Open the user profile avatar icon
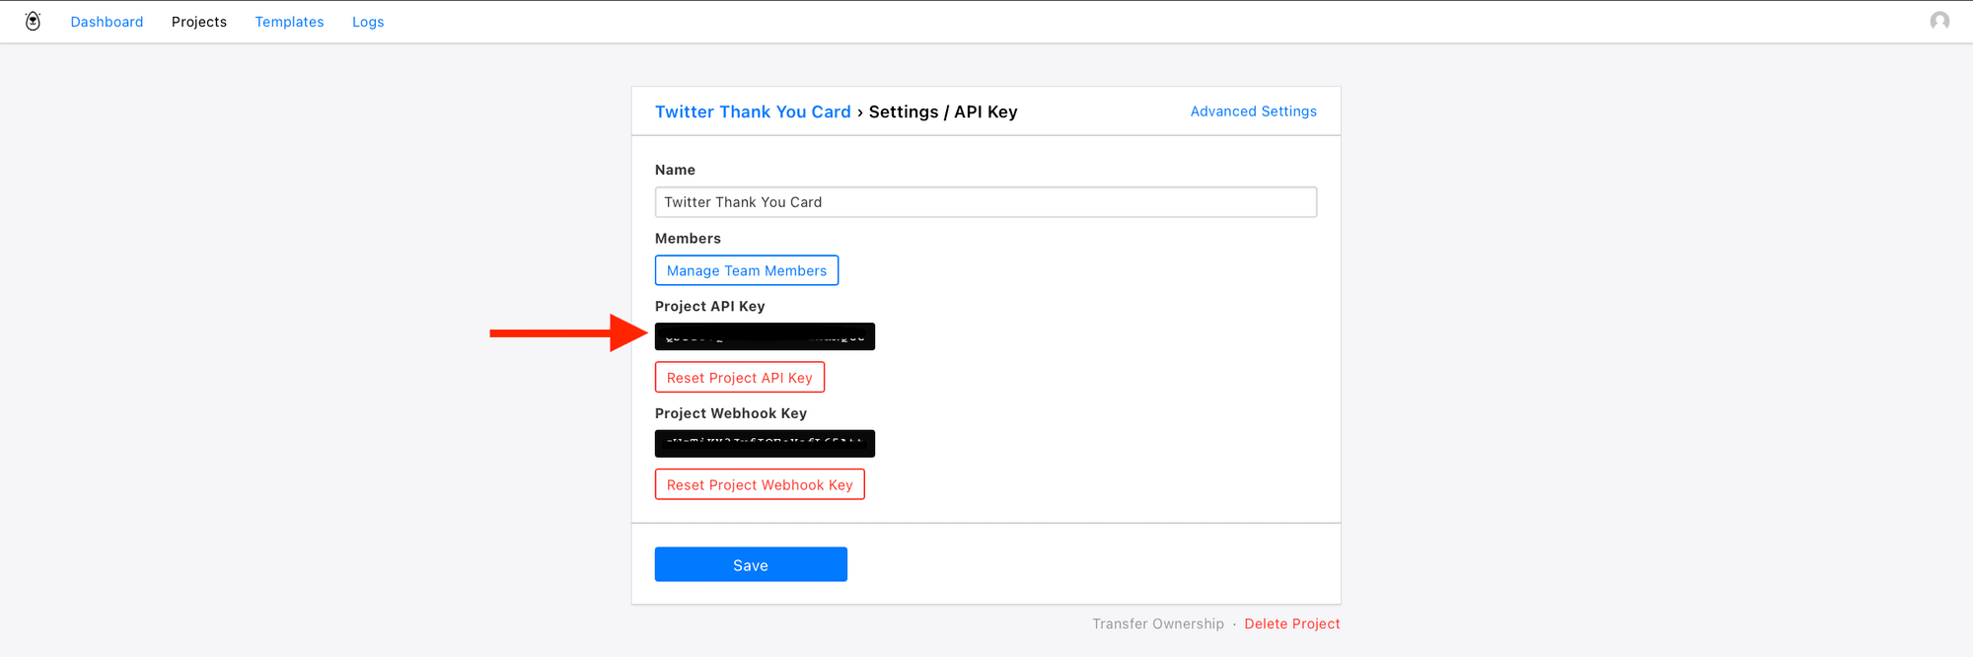This screenshot has height=657, width=1973. point(1939,21)
